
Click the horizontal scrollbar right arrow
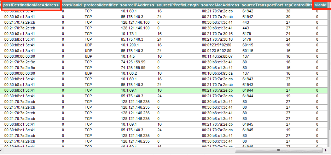(326, 150)
